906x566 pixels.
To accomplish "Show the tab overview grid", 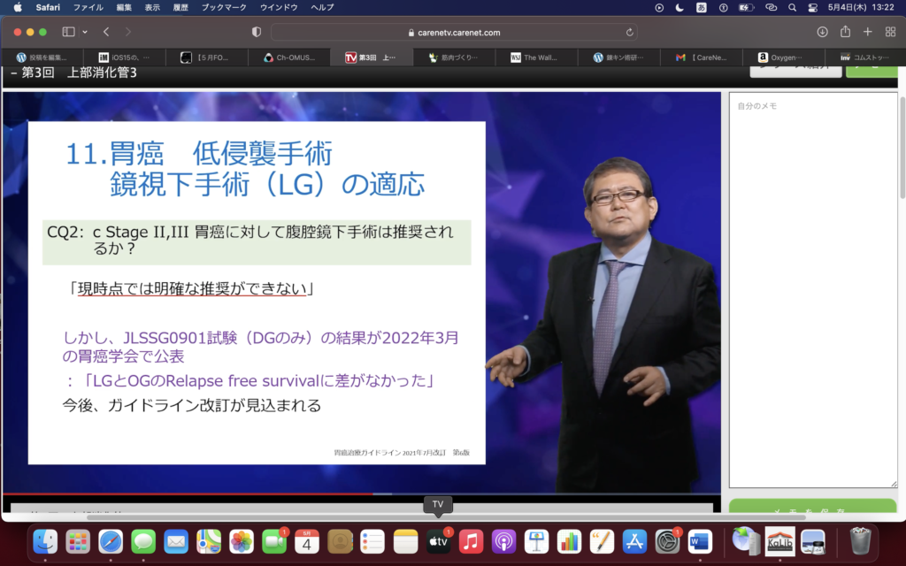I will pos(890,32).
